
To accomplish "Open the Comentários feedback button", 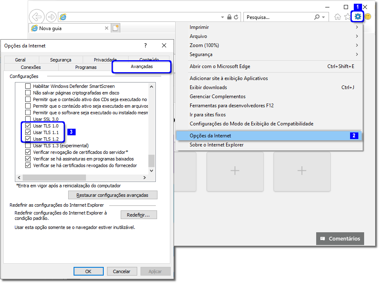I will tap(340, 238).
